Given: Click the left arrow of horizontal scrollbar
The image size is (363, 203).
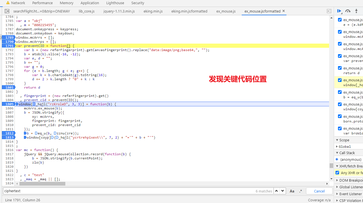Looking at the screenshot, I should coord(17,184).
